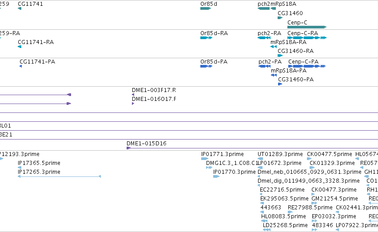Viewport: 378px width, 232px height.
Task: Select the DME1-016O17.F BAC end
Action: pyautogui.click(x=154, y=99)
